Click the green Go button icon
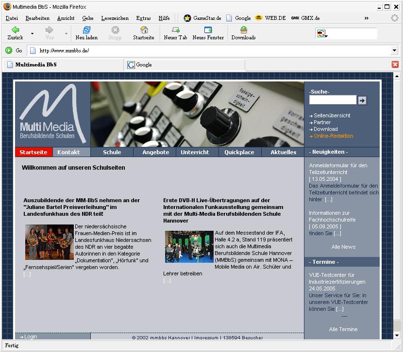403x352 pixels. 9,50
